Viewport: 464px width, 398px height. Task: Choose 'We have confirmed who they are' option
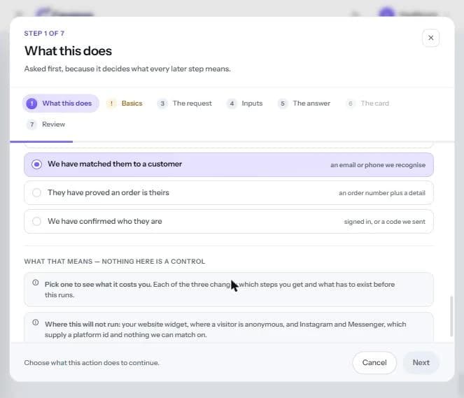(229, 222)
